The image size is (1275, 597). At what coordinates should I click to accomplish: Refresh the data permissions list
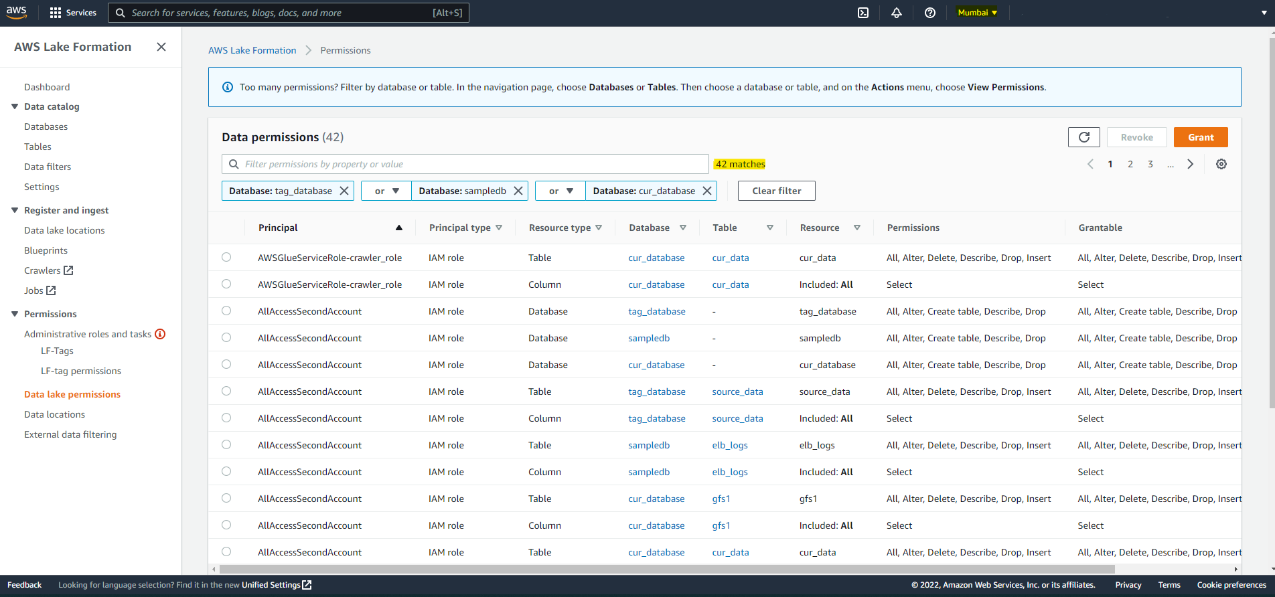point(1084,137)
